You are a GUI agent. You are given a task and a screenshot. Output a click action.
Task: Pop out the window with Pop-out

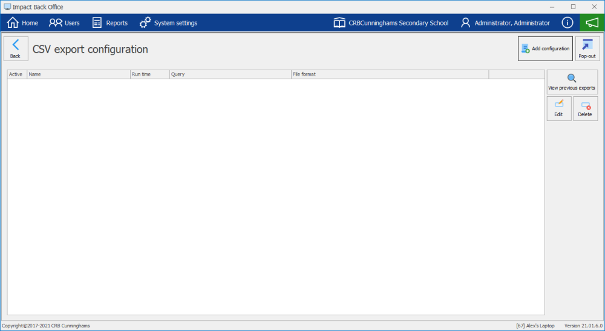click(x=587, y=48)
